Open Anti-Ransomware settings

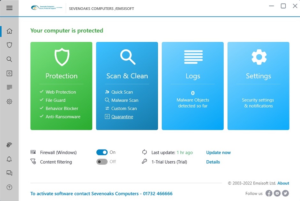(x=63, y=116)
